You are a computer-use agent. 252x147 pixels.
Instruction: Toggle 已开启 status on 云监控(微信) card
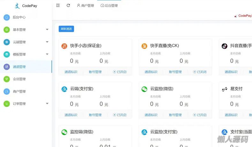pos(200,115)
